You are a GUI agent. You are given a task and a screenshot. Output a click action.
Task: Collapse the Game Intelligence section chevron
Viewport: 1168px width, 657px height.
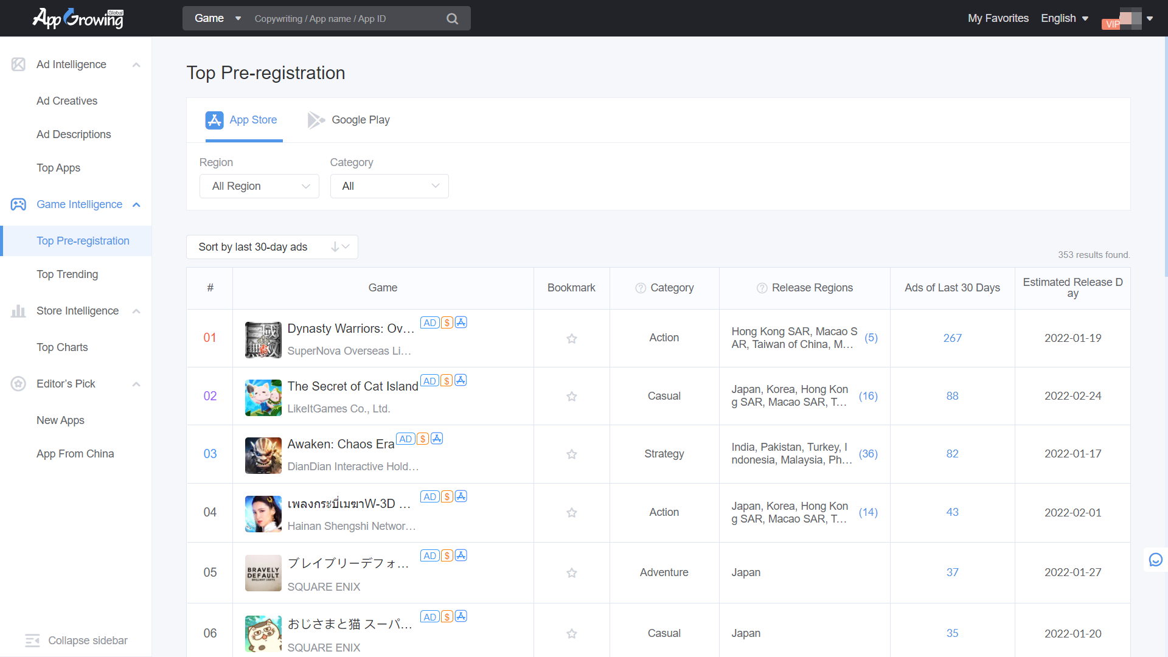point(136,204)
